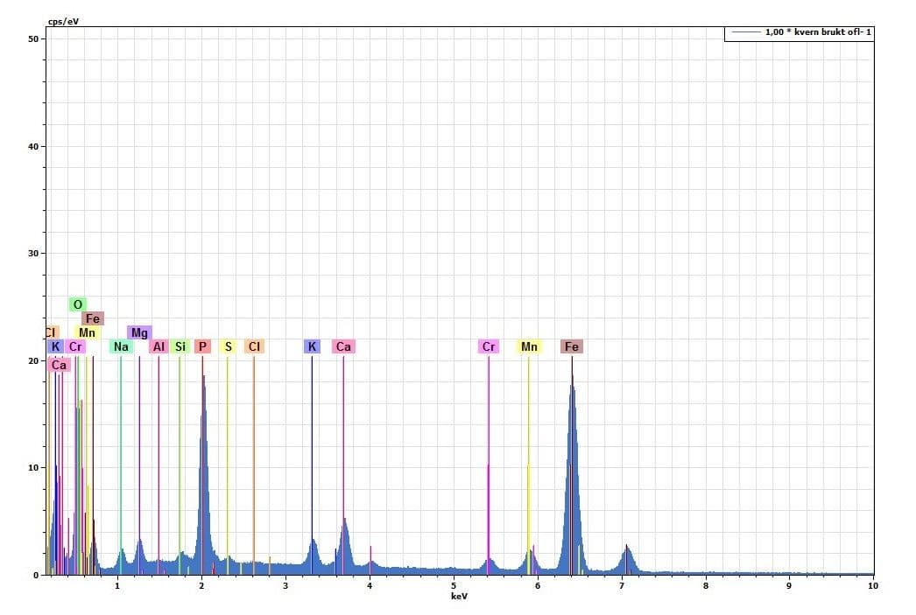This screenshot has width=916, height=615.
Task: Select the Ca label near 3.7 keV
Action: tap(343, 346)
